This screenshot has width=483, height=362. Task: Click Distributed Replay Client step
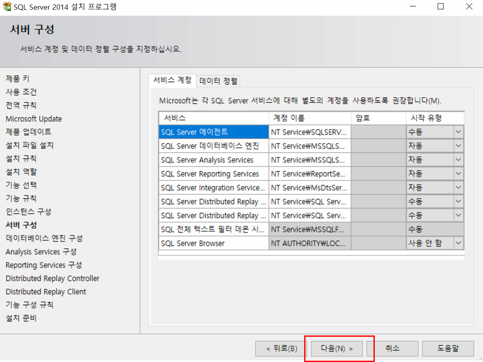point(46,291)
